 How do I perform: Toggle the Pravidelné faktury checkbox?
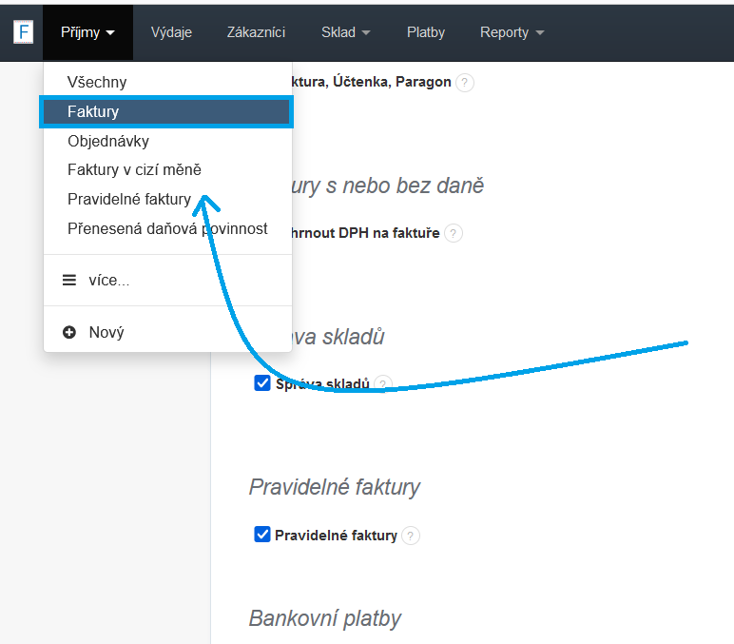tap(262, 535)
